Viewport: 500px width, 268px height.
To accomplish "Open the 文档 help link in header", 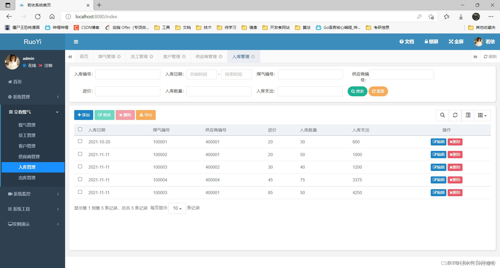I will tap(407, 42).
